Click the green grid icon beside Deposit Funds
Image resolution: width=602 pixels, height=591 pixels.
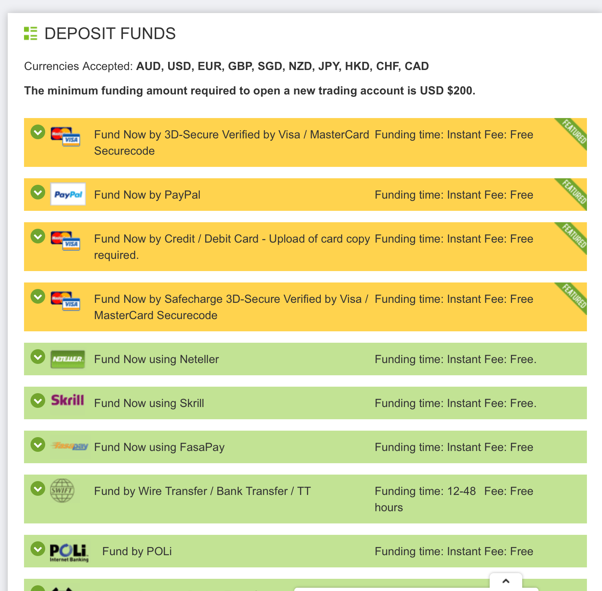[x=31, y=33]
